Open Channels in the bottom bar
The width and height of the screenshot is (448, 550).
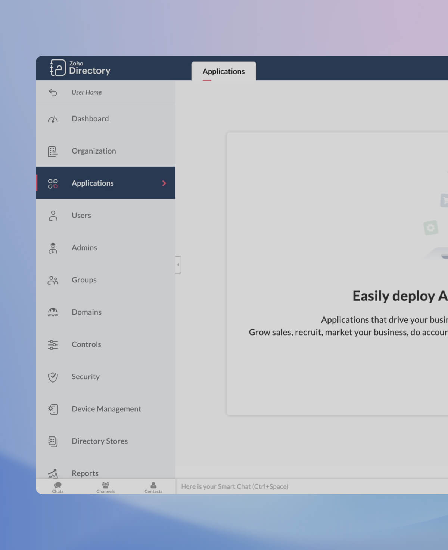[x=105, y=487]
